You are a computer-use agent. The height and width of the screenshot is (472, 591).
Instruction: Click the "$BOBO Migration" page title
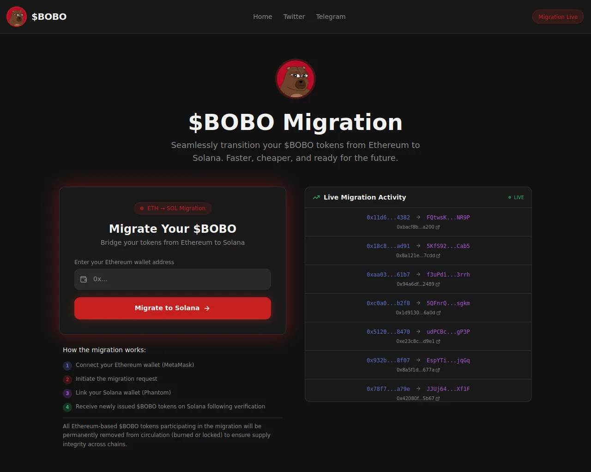click(x=295, y=122)
